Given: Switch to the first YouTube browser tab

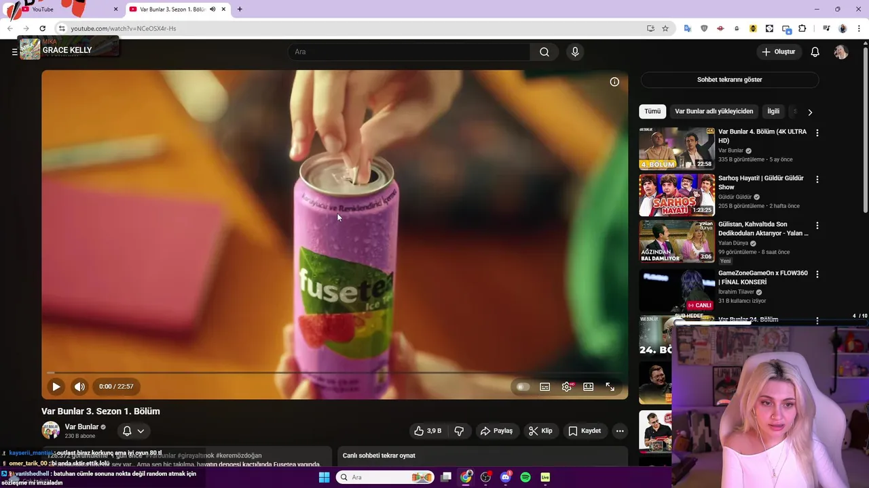Looking at the screenshot, I should coord(67,9).
